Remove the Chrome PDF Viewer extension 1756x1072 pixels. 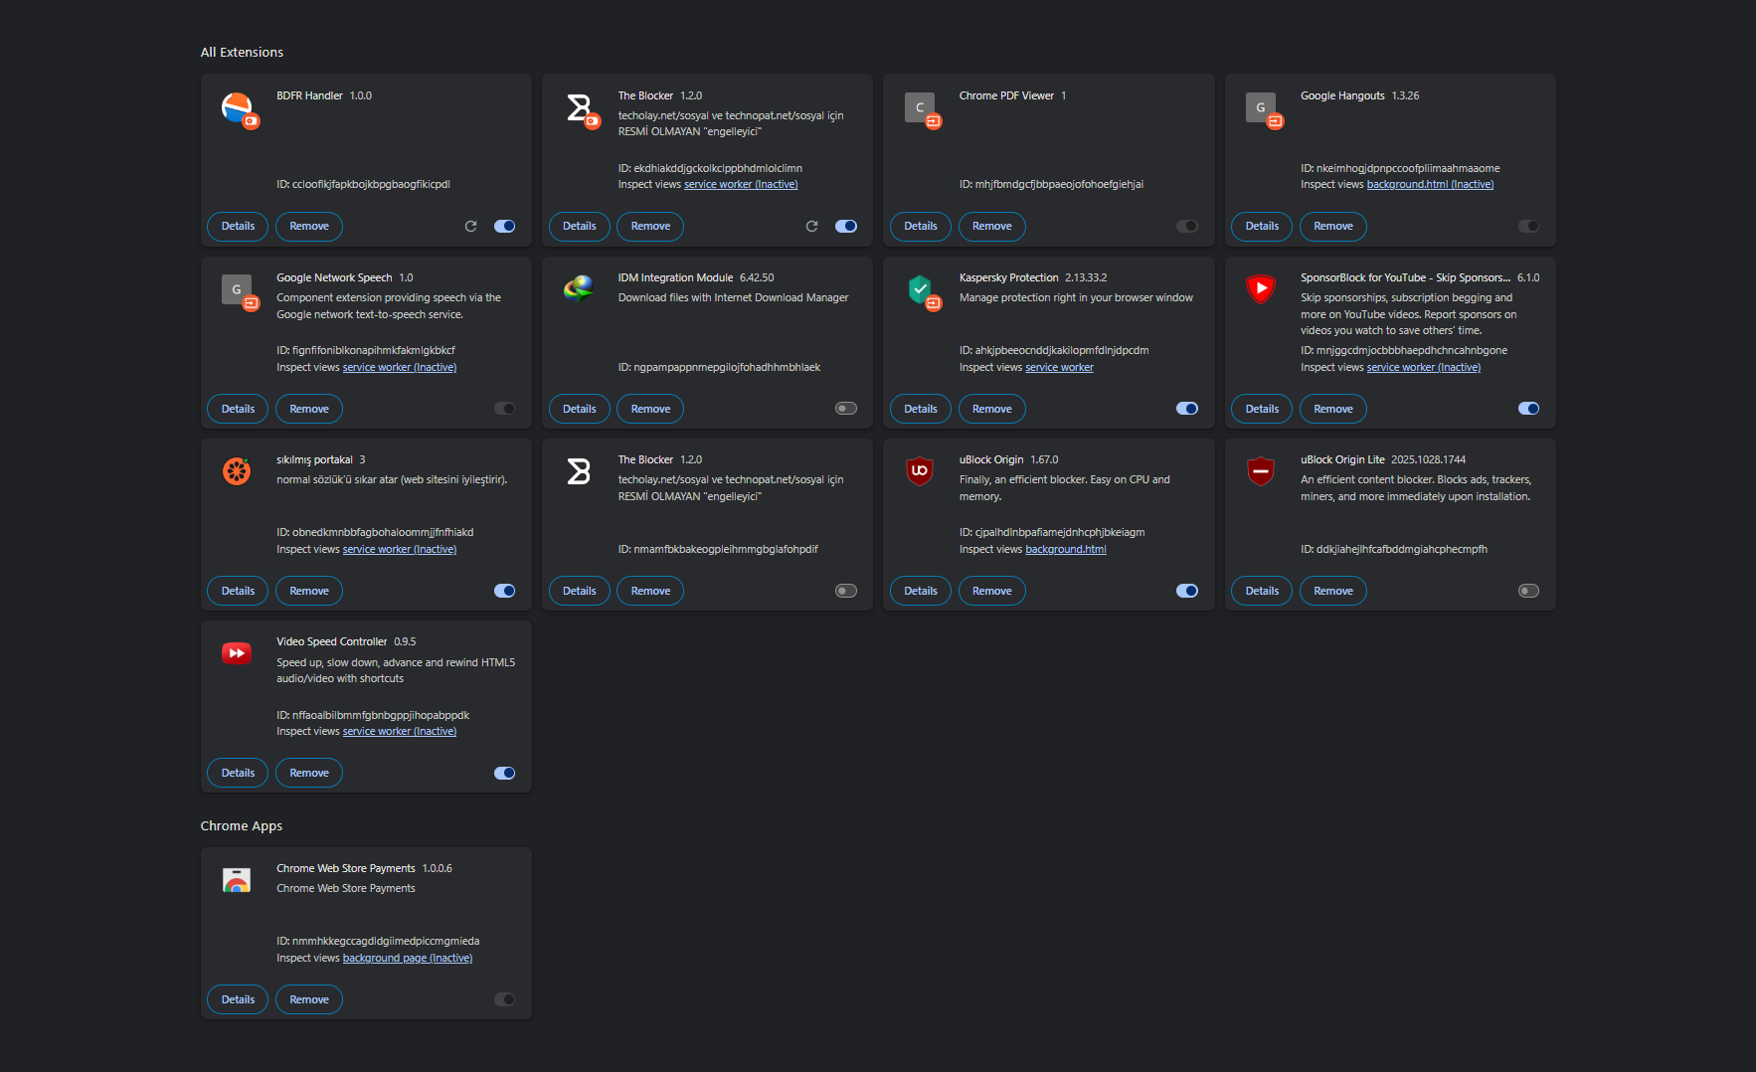tap(991, 227)
